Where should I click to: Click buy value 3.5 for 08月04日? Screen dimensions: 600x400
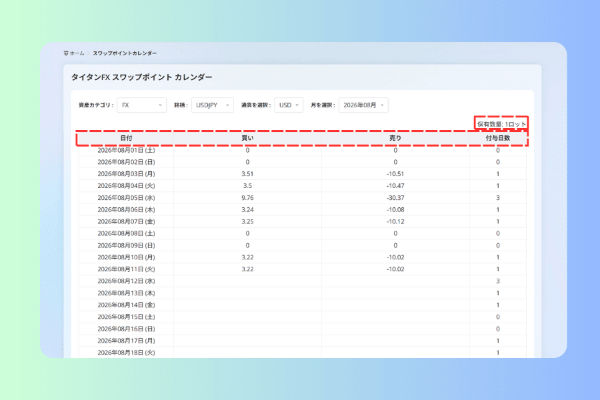tap(247, 185)
